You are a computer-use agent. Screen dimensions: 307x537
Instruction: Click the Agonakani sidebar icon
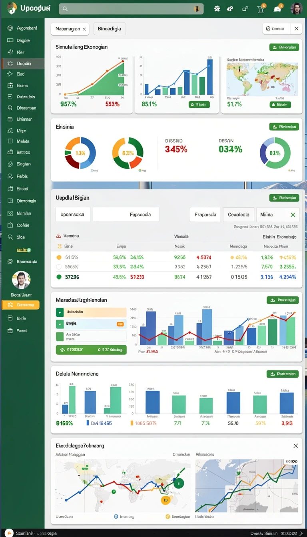(x=10, y=28)
